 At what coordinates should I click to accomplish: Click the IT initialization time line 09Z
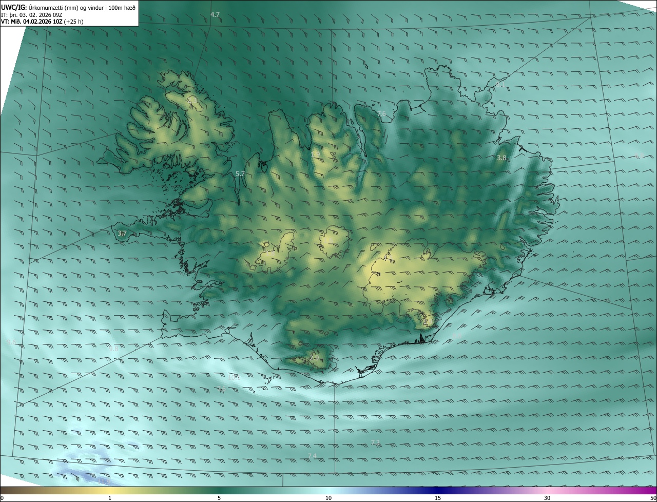click(32, 15)
